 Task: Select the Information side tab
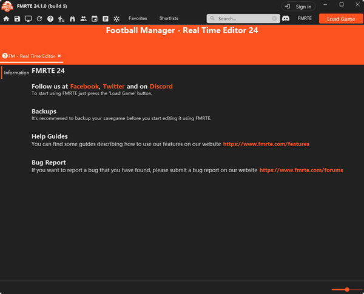click(16, 73)
